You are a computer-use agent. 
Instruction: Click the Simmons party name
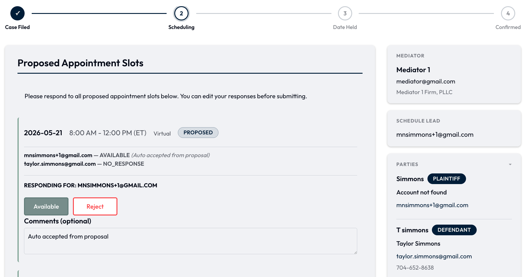pos(410,179)
